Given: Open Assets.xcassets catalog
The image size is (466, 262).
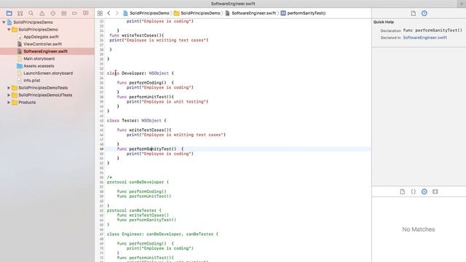Looking at the screenshot, I should 39,66.
